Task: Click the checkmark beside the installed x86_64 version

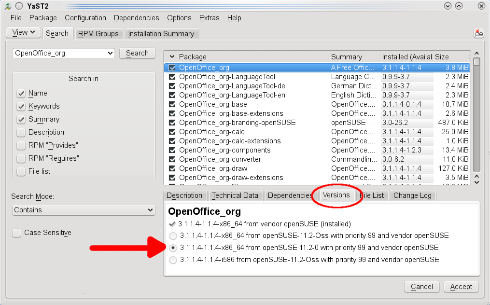Action: point(173,224)
